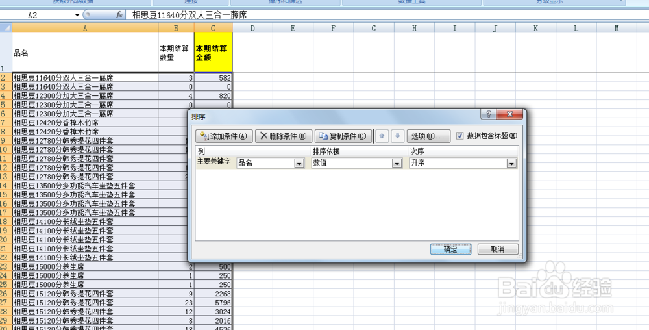
Task: Click row 7 cell 相思豆12420分香樟木竹席
Action: (x=85, y=123)
